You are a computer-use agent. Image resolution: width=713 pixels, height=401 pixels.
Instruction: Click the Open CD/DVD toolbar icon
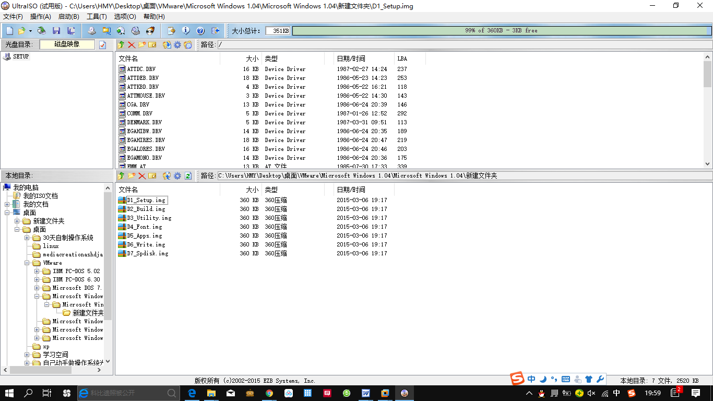(x=41, y=31)
